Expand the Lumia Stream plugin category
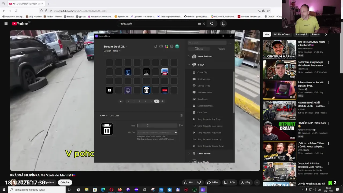343x193 pixels. point(189,154)
